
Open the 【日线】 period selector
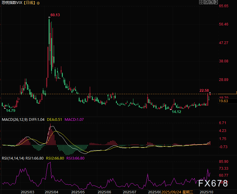[x=30, y=3]
